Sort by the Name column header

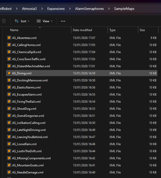click(x=14, y=30)
